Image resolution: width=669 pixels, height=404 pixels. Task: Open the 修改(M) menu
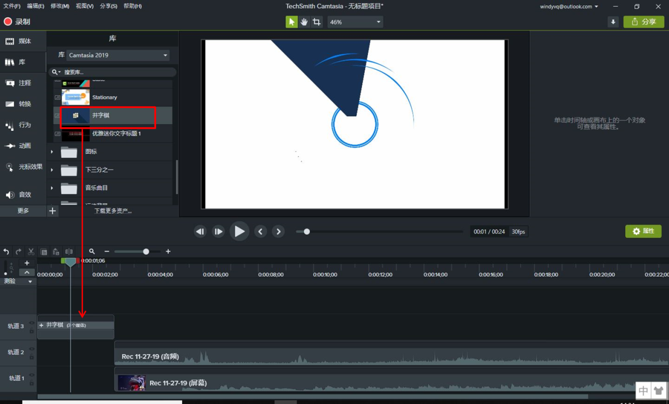coord(60,6)
